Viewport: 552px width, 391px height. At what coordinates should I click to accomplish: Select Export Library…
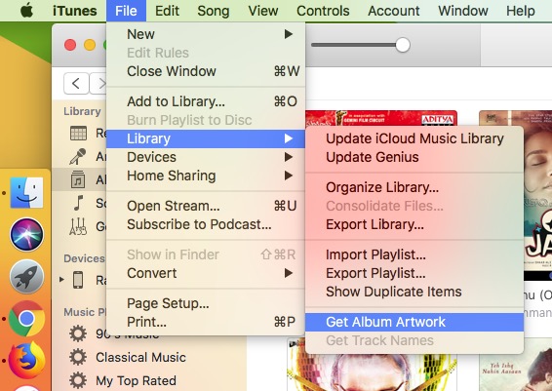[x=414, y=224]
